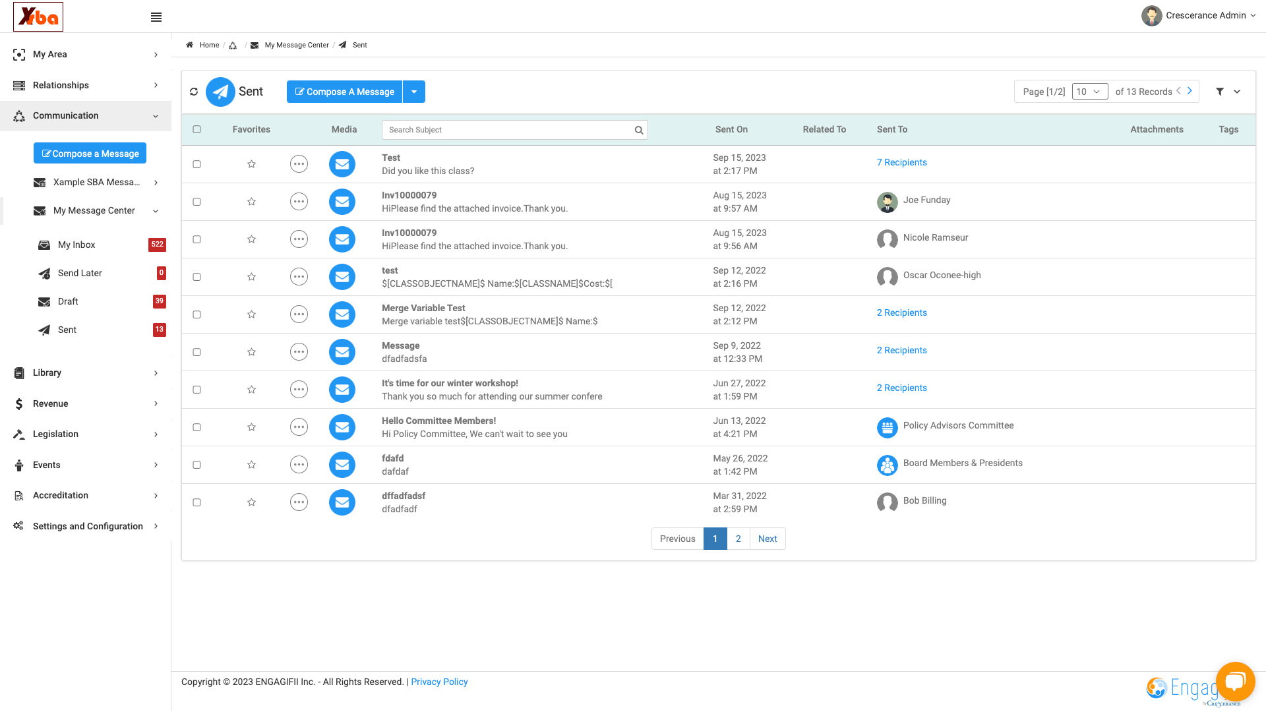Click the Policy Advisors Committee group icon
Image resolution: width=1266 pixels, height=712 pixels.
(x=888, y=427)
